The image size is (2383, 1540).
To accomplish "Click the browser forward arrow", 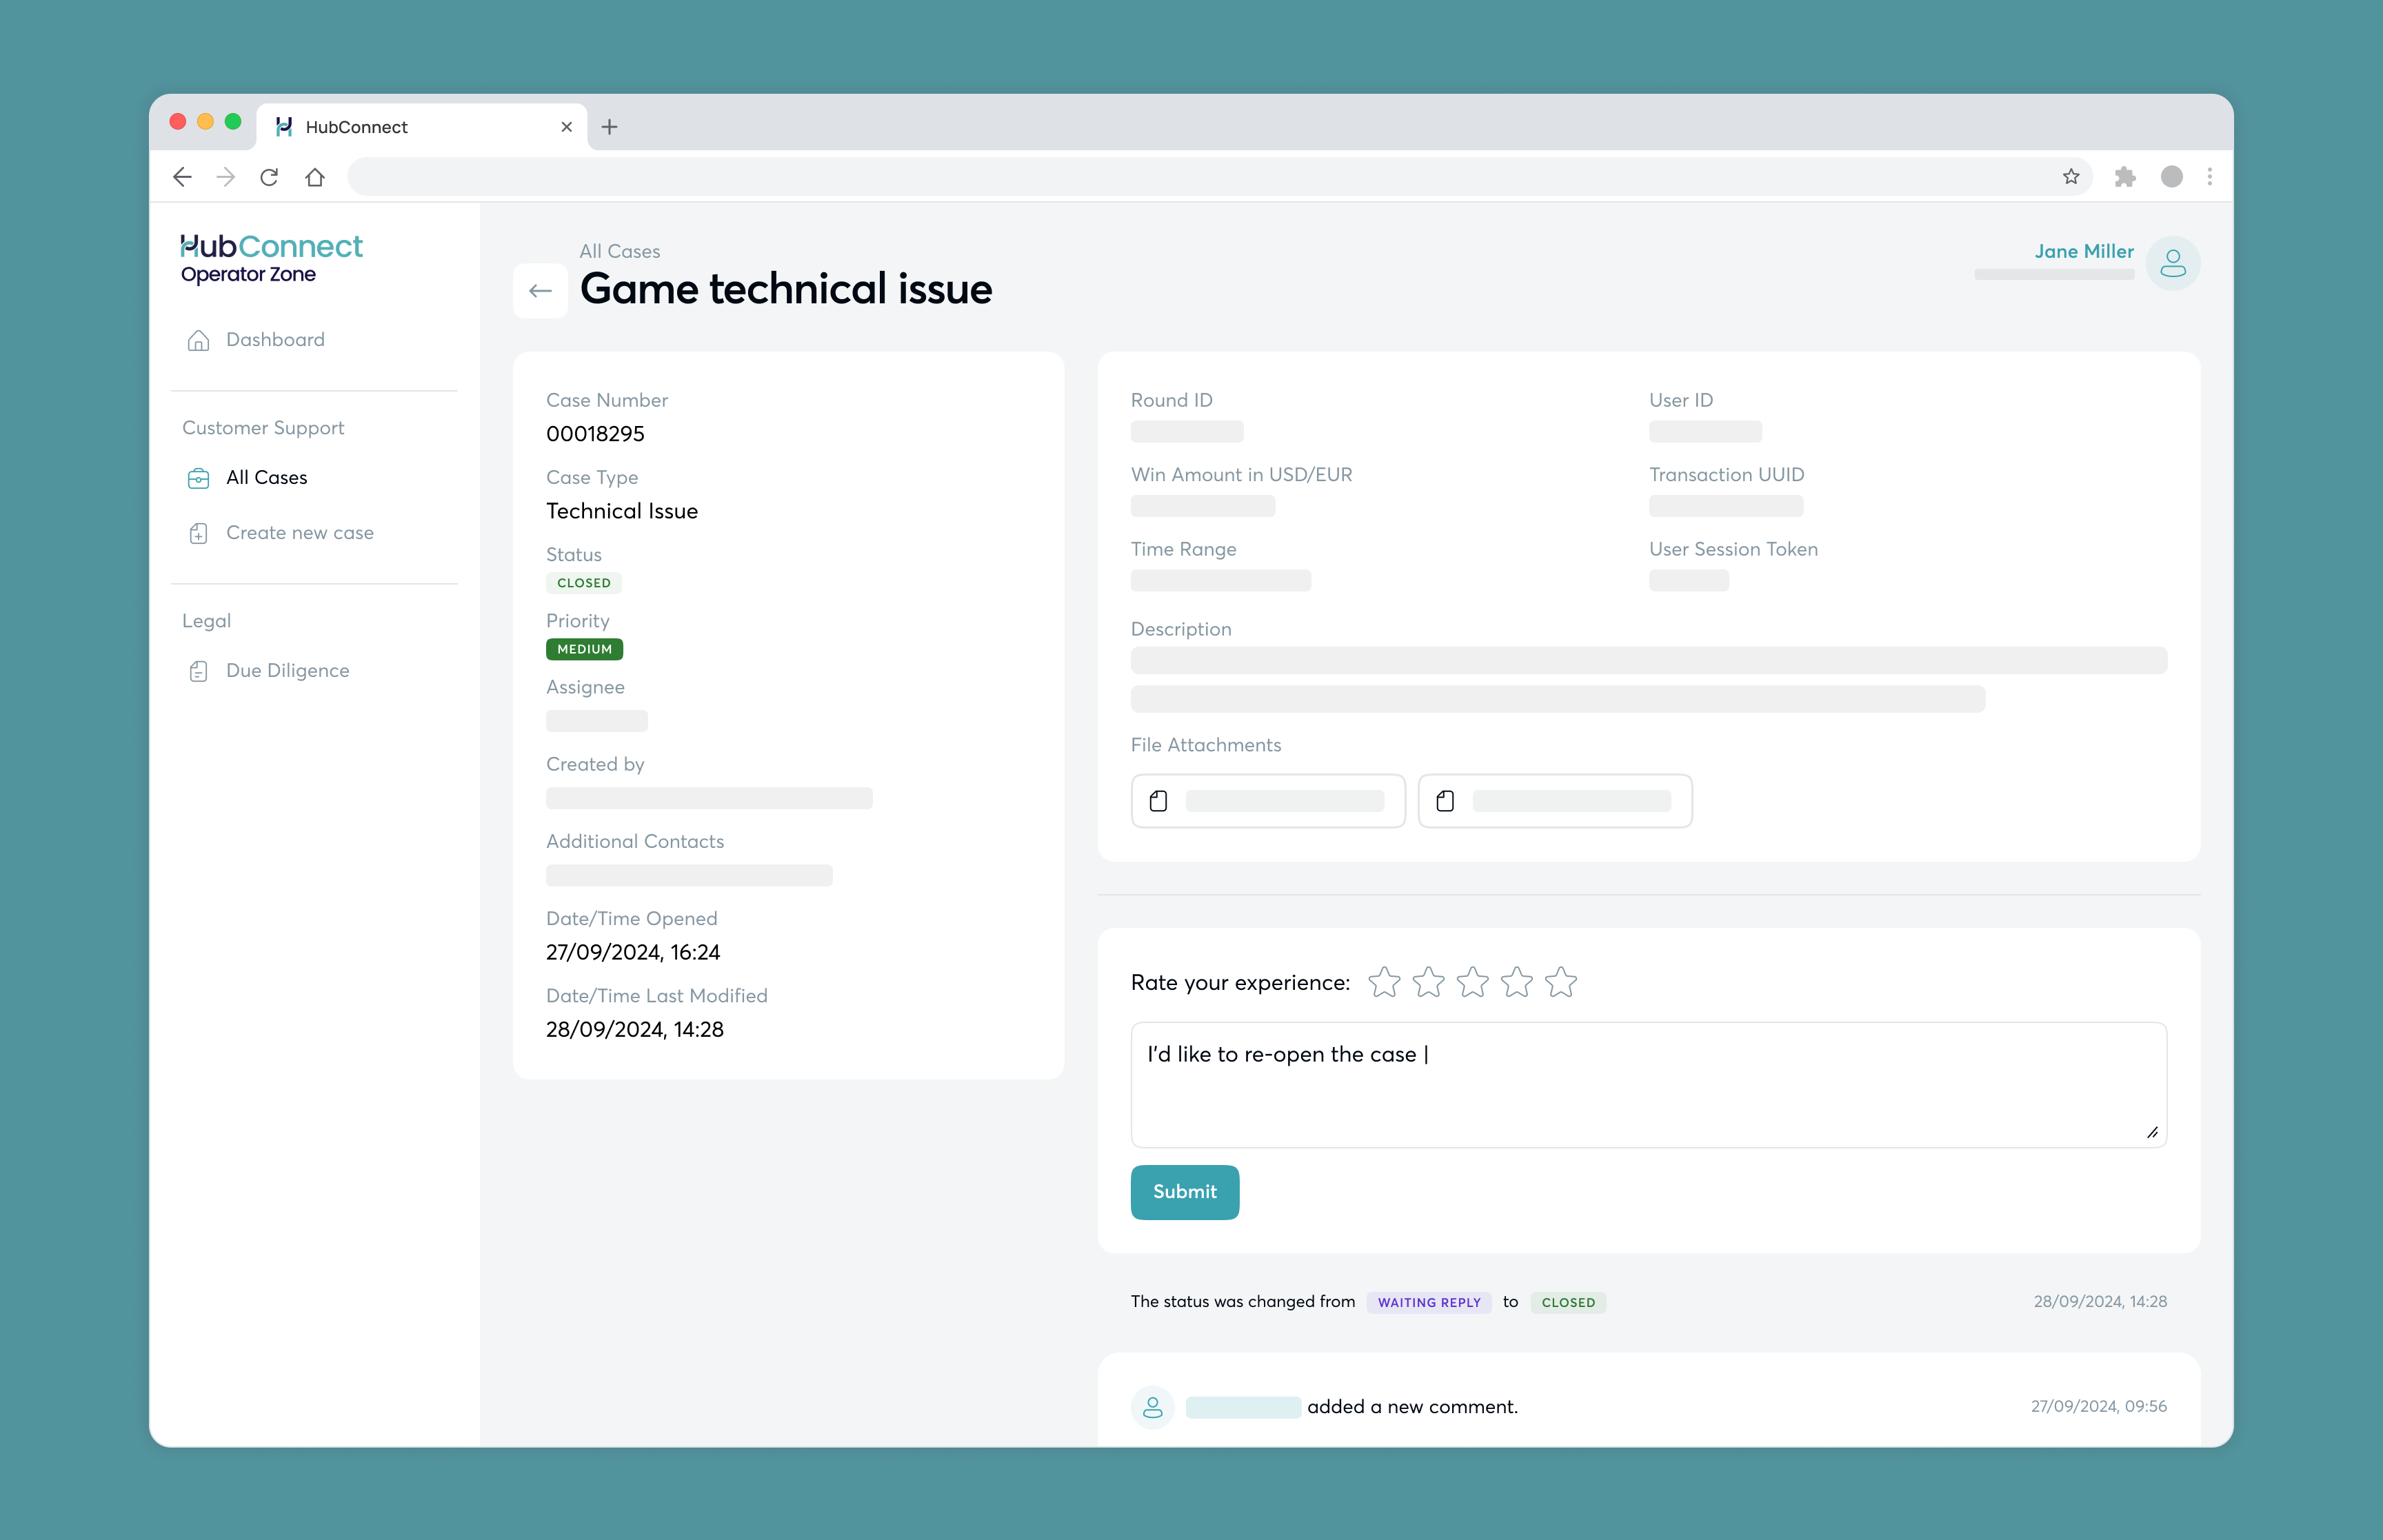I will coord(226,177).
